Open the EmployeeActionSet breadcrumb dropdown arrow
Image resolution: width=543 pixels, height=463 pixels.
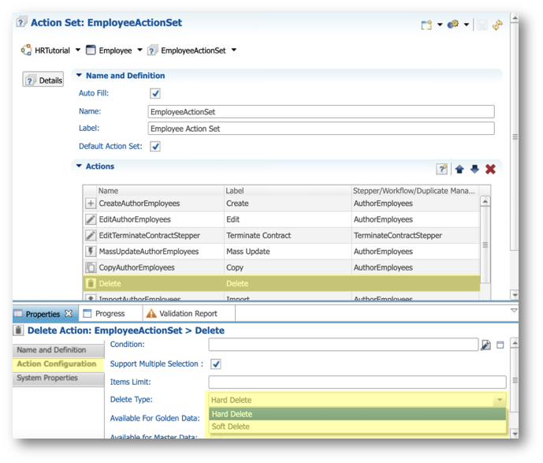coord(234,50)
